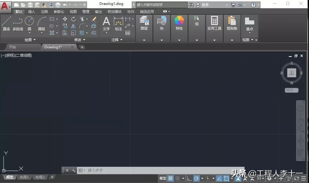Pick the Fillet tool icon
The width and height of the screenshot is (309, 183).
pos(82,26)
